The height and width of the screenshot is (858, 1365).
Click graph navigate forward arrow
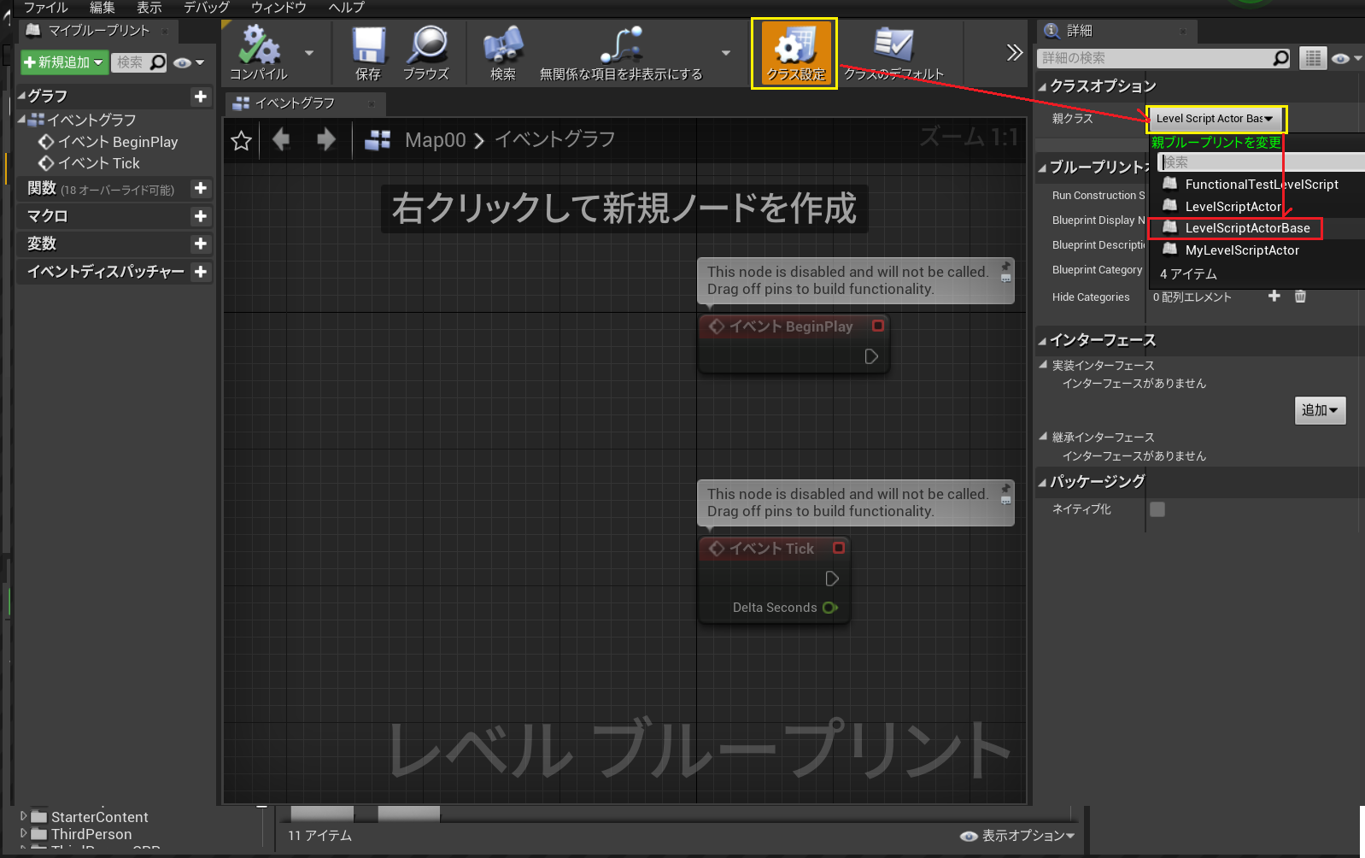(326, 139)
